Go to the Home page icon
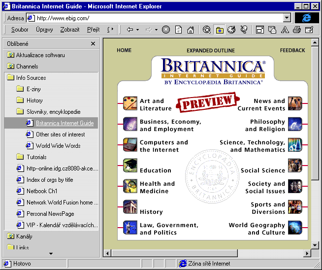Image resolution: width=322 pixels, height=270 pixels. (x=191, y=30)
